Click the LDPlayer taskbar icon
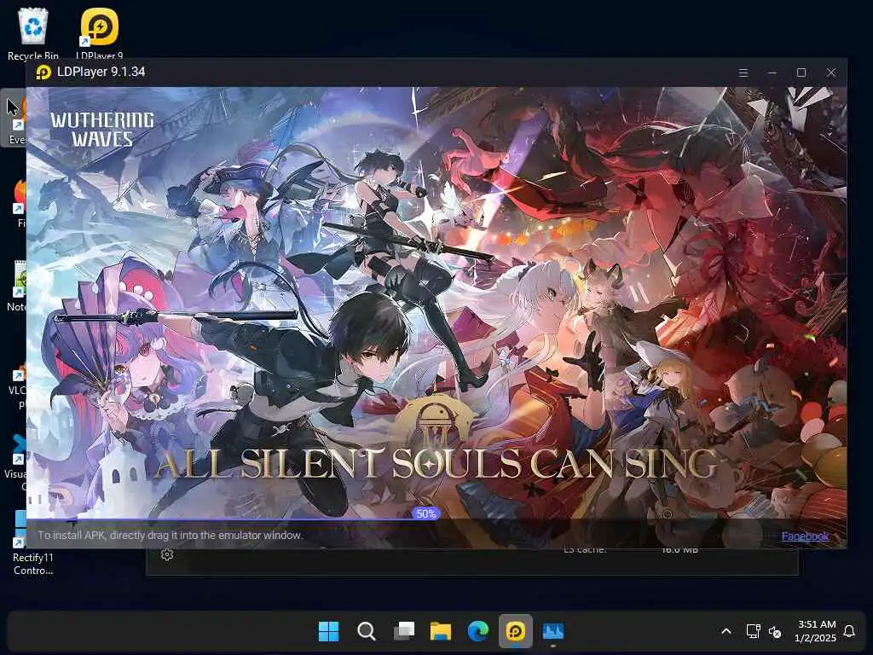 click(516, 631)
